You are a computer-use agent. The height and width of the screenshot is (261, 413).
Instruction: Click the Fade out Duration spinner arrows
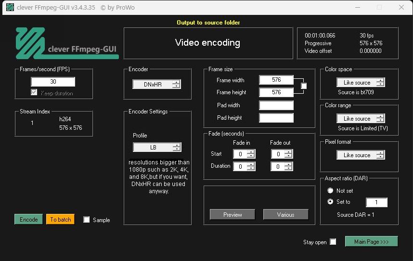289,166
